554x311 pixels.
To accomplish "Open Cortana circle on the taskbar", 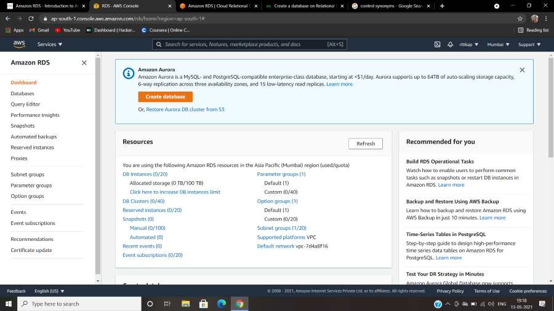I will (x=150, y=304).
